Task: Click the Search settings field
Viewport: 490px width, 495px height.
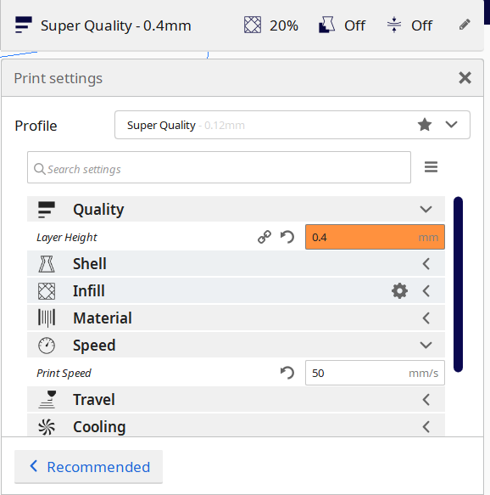Action: [219, 167]
